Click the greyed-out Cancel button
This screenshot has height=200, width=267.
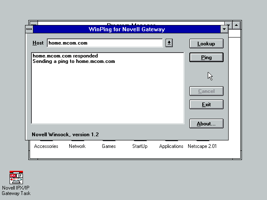[207, 91]
